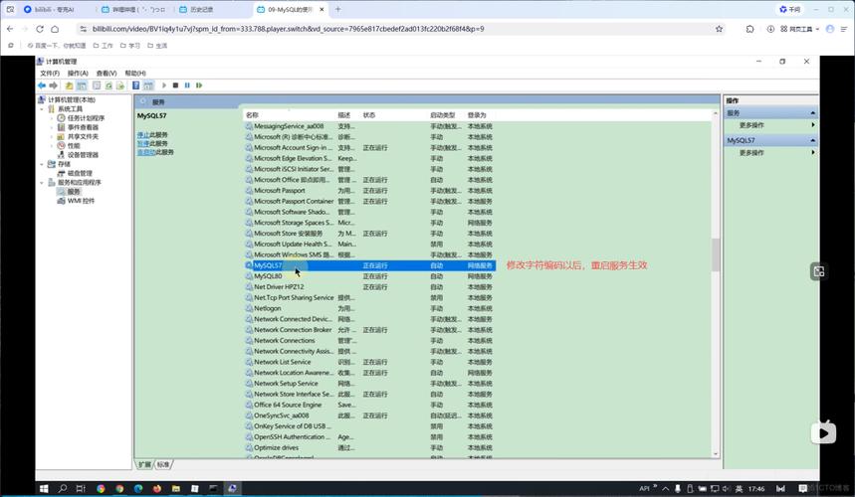
Task: Select the MySQL80 service row
Action: tap(369, 276)
